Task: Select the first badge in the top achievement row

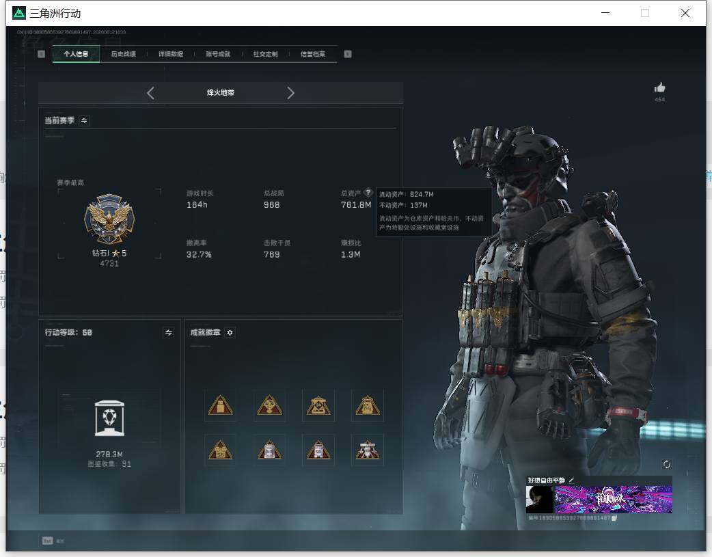Action: coord(220,405)
